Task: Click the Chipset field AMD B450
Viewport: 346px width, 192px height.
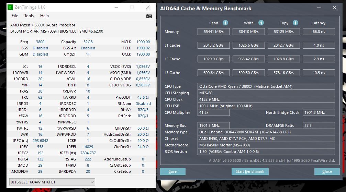Action: [266, 139]
